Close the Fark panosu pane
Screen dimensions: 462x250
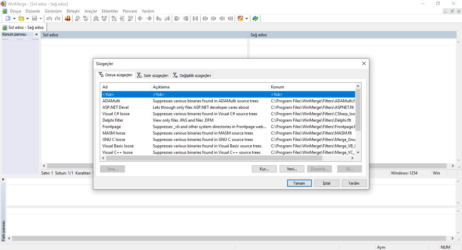tap(3, 179)
